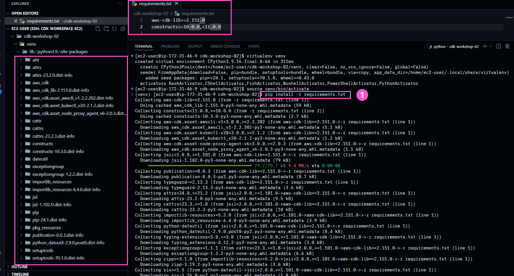Viewport: 514px width, 276px height.
Task: Open the pip folder
Action: pyautogui.click(x=36, y=212)
